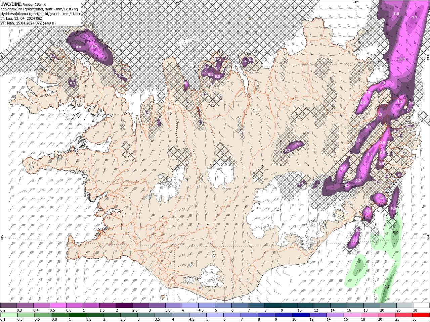The width and height of the screenshot is (430, 322).
Task: Pick the grey-green swatch starting at 3 in rain scale
Action: (x=146, y=315)
